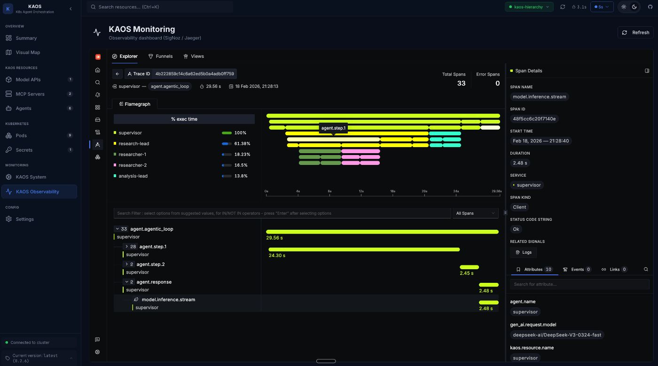This screenshot has height=366, width=658.
Task: Open the magnifier search icon in explorer strip
Action: pyautogui.click(x=97, y=82)
